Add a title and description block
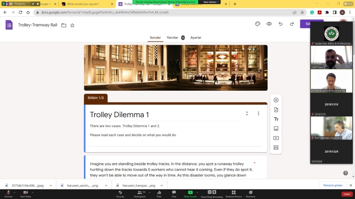 tap(276, 119)
